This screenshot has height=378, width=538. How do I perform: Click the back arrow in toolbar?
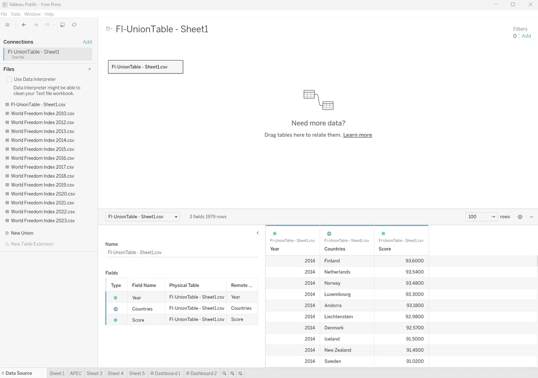24,25
